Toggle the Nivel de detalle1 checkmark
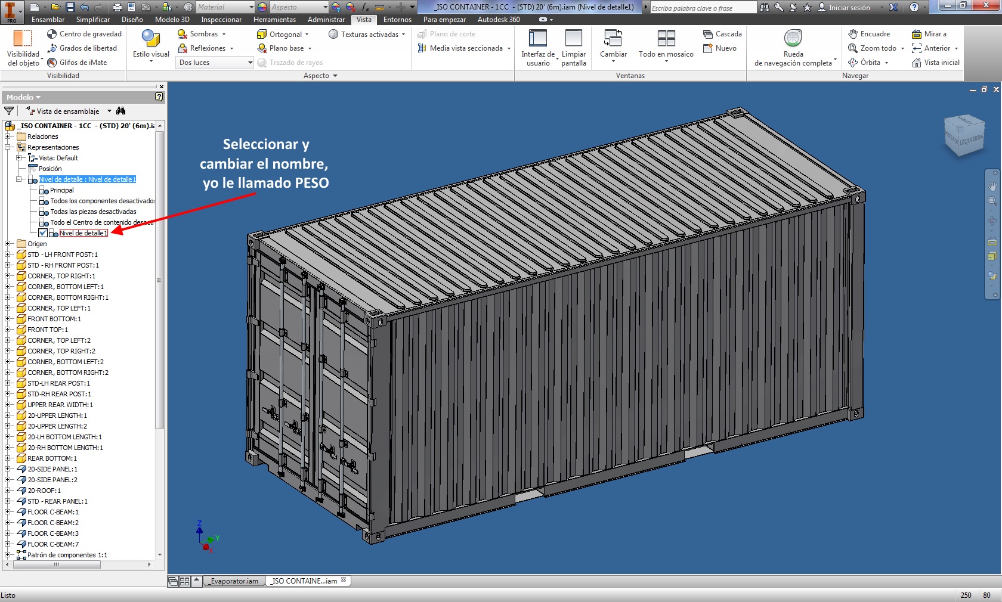Screen dimensions: 1002x602 click(x=43, y=233)
